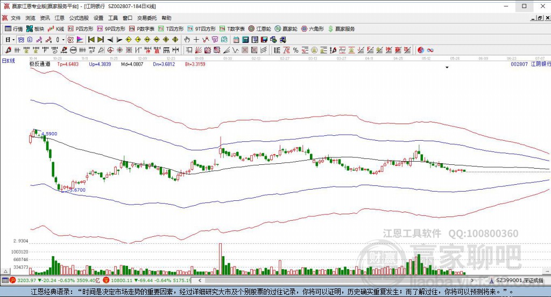551x297 pixels.
Task: Click the Bt=3.3159 value
Action: pos(195,64)
